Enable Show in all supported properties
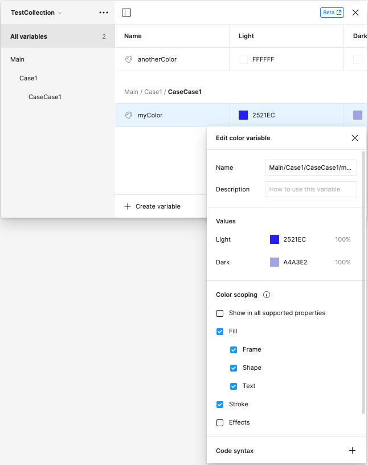The width and height of the screenshot is (368, 465). click(x=220, y=313)
